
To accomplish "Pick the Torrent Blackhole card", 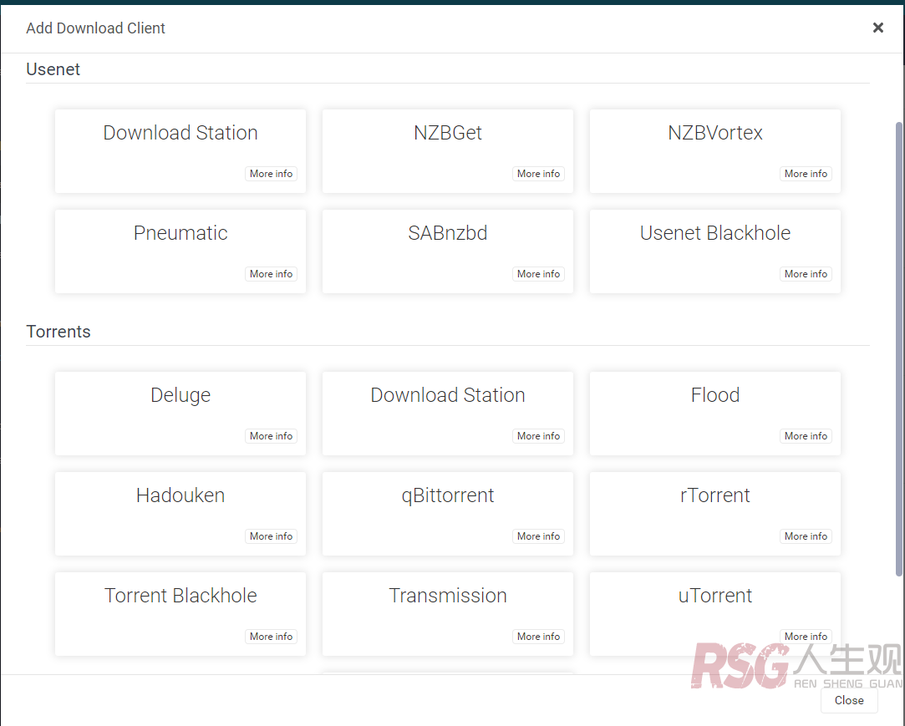I will coord(180,614).
